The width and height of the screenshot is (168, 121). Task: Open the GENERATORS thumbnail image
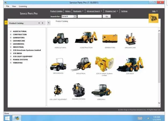pyautogui.click(x=110, y=39)
